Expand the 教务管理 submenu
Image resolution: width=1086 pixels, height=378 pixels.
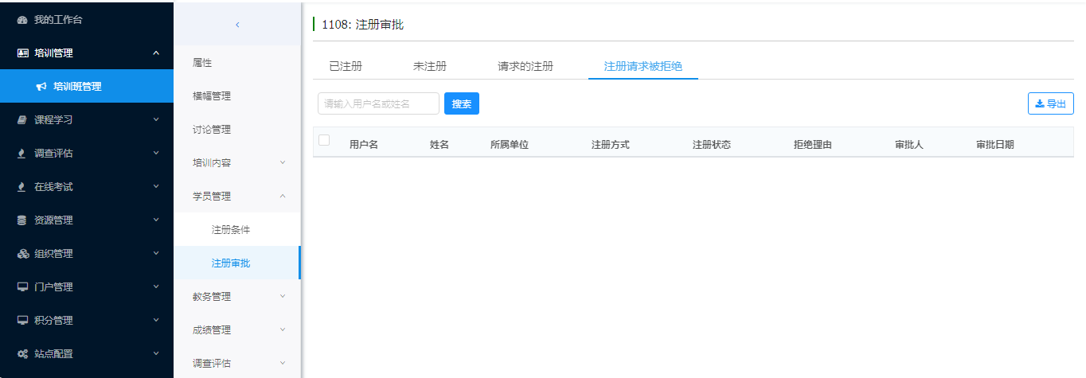click(283, 297)
